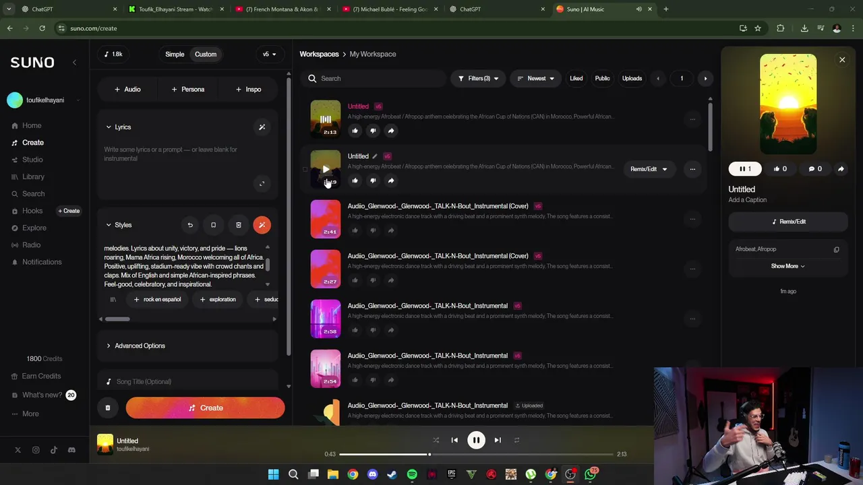Open Remix/Edit dropdown on second Untitled
Image resolution: width=863 pixels, height=485 pixels.
tap(649, 169)
